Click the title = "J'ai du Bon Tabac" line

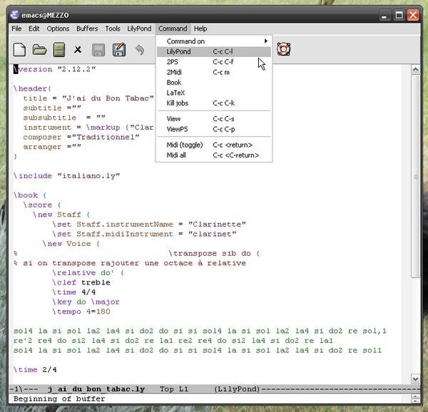coord(88,98)
